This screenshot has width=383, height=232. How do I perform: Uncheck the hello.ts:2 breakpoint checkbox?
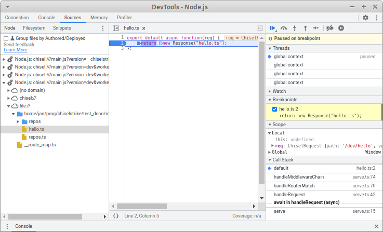[x=274, y=109]
